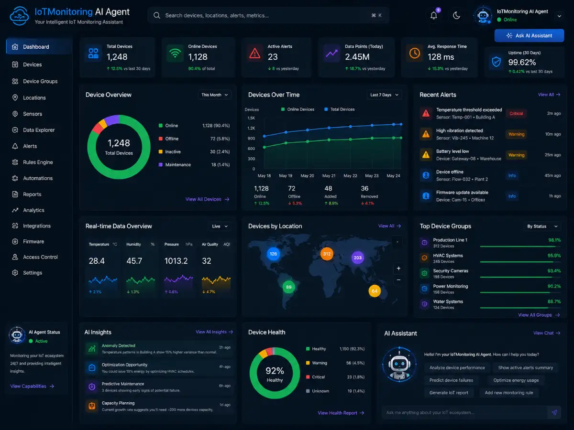This screenshot has height=430, width=574.
Task: Click the Online green legend swatch
Action: [x=161, y=126]
